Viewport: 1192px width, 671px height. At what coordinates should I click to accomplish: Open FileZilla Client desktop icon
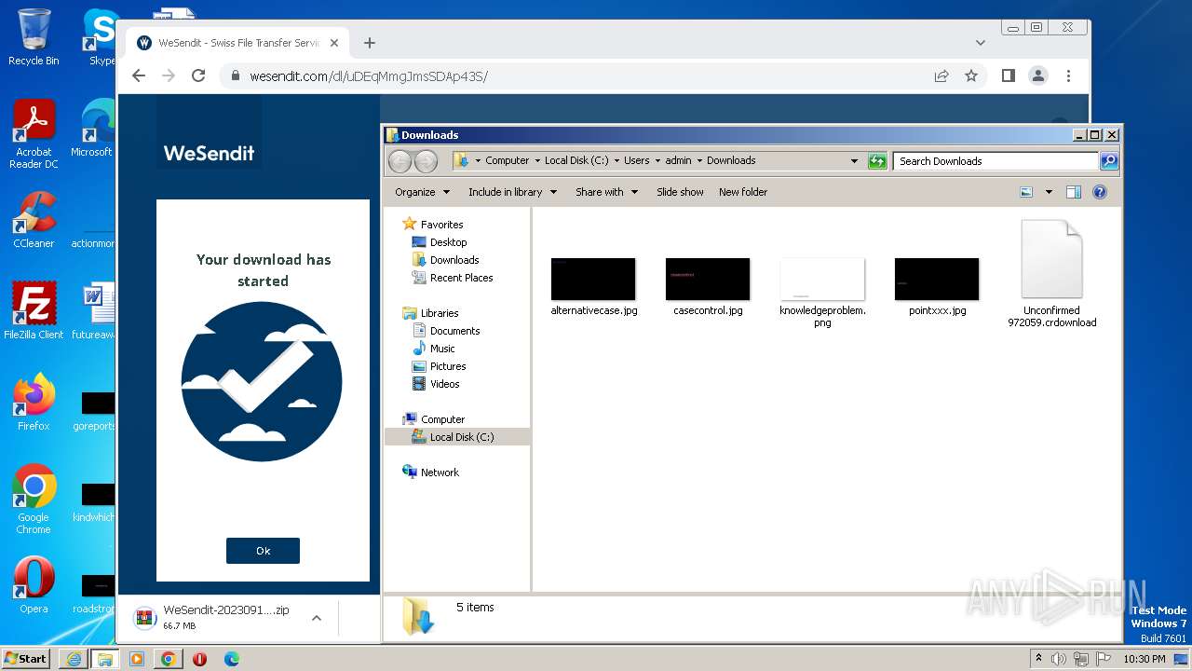point(34,311)
